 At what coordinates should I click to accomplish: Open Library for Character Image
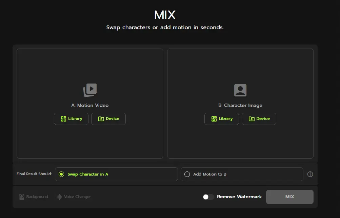coord(222,119)
